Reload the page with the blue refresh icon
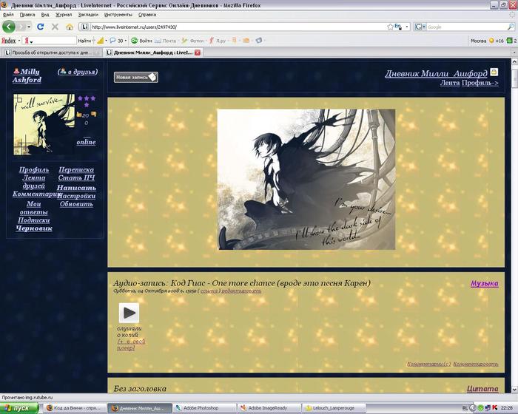The image size is (518, 414). tap(41, 27)
